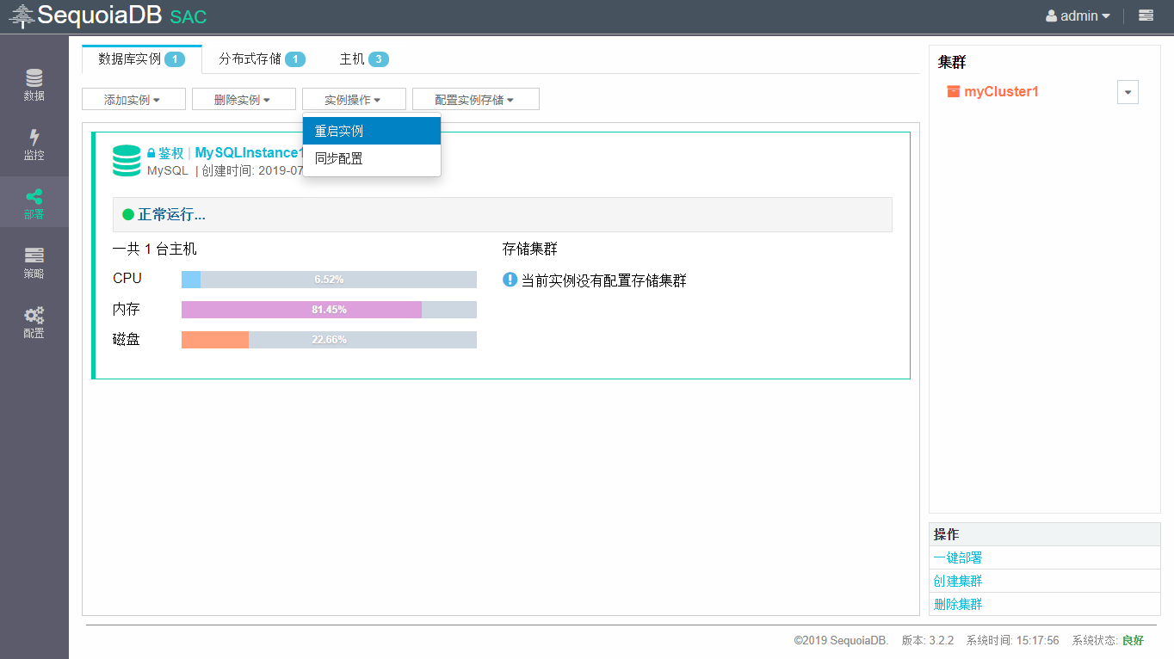
Task: Click the 内存 usage bar 81.45%
Action: click(x=329, y=310)
